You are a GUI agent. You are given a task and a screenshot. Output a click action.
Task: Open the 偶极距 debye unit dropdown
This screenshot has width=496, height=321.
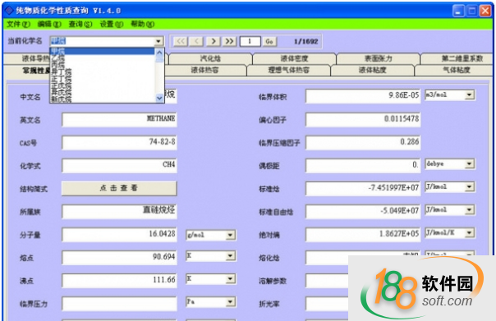pos(470,164)
